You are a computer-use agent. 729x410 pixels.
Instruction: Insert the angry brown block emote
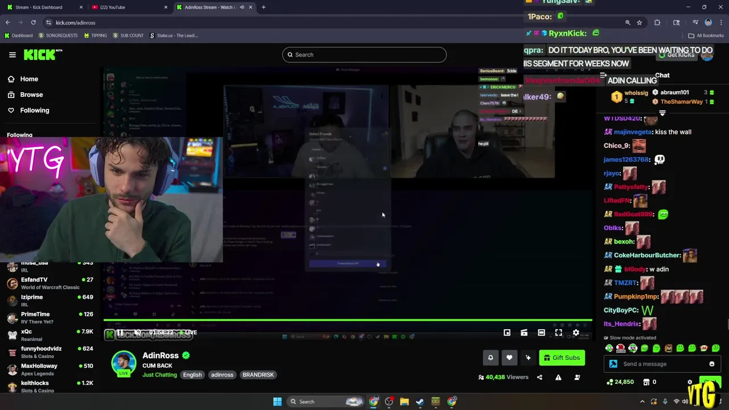669,348
